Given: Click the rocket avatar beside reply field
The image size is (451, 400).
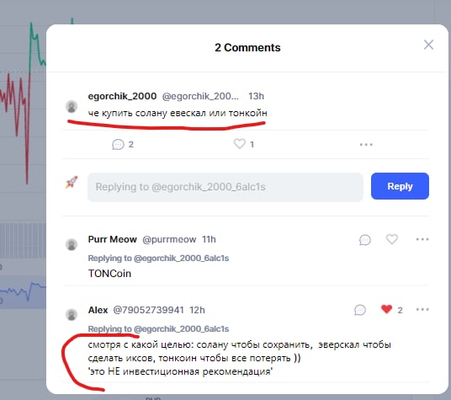Looking at the screenshot, I should click(x=72, y=183).
